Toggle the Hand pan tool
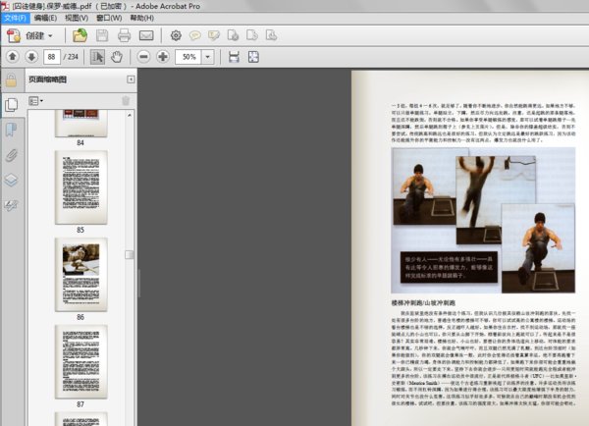This screenshot has width=589, height=426. pyautogui.click(x=118, y=58)
